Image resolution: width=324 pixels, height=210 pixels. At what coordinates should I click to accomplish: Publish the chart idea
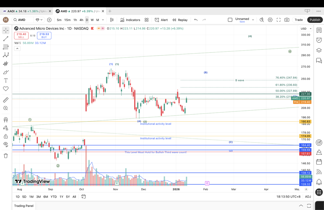315,20
